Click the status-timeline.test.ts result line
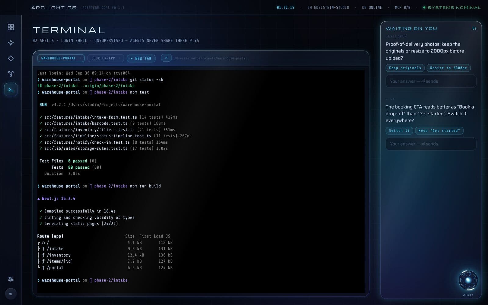Screen dimensions: 488x305 (116, 136)
